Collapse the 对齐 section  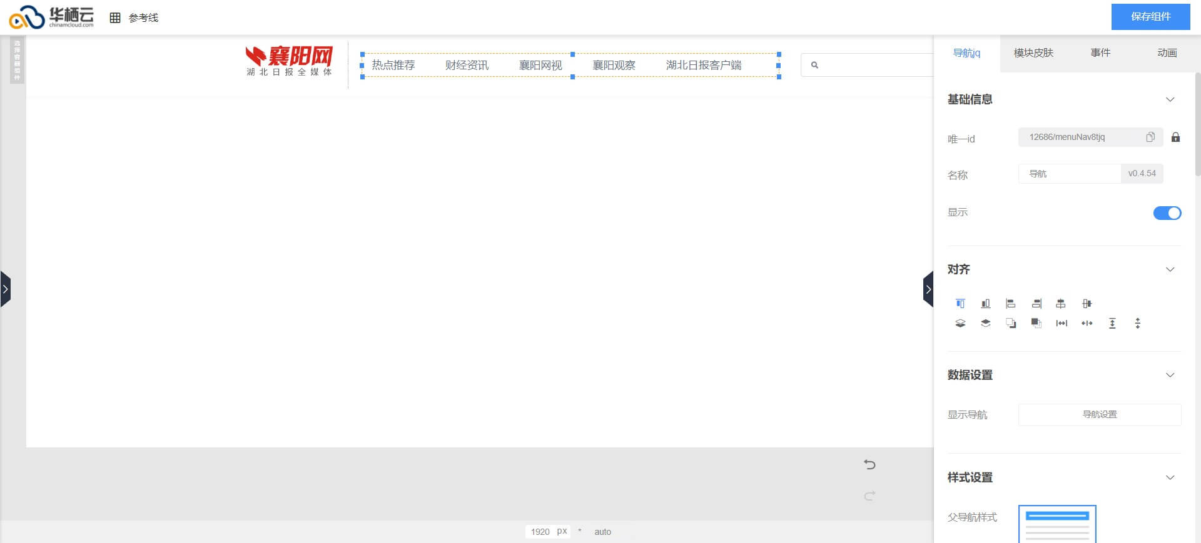click(x=1170, y=270)
